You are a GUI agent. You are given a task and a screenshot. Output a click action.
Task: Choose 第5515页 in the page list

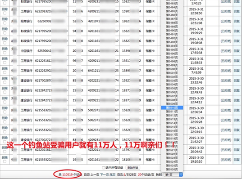[172, 127]
